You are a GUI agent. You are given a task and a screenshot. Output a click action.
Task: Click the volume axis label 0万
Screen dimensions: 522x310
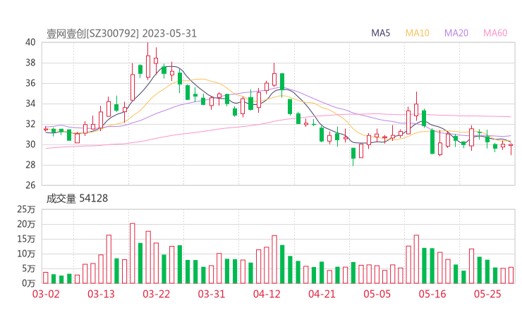point(29,283)
